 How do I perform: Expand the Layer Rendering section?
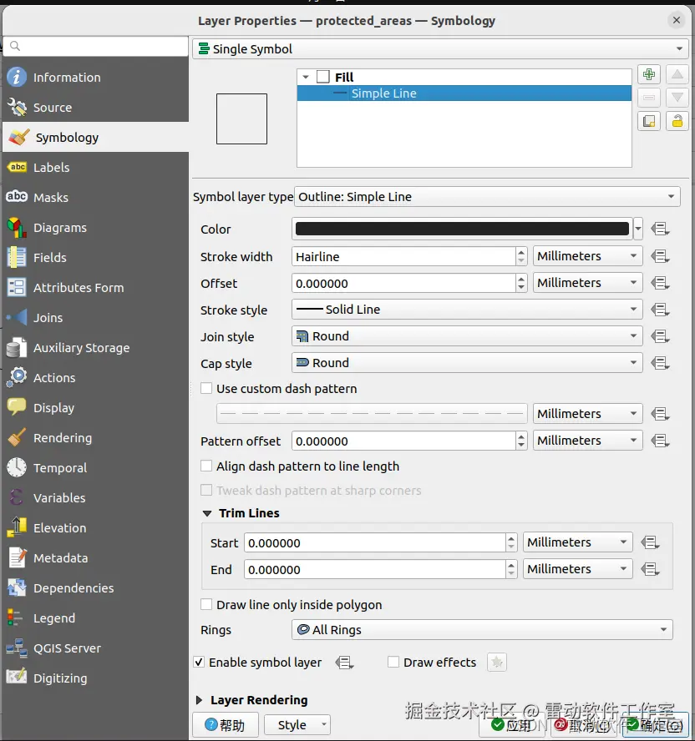pyautogui.click(x=199, y=700)
